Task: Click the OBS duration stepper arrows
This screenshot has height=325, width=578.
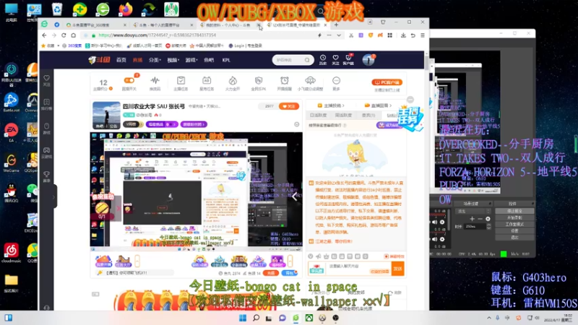Action: 489,226
